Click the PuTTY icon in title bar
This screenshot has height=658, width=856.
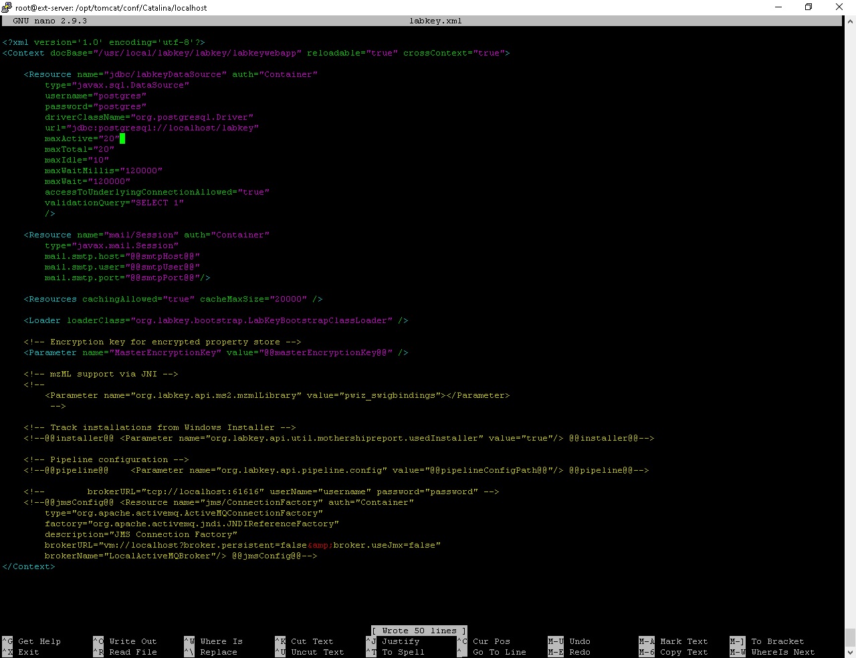pyautogui.click(x=7, y=7)
